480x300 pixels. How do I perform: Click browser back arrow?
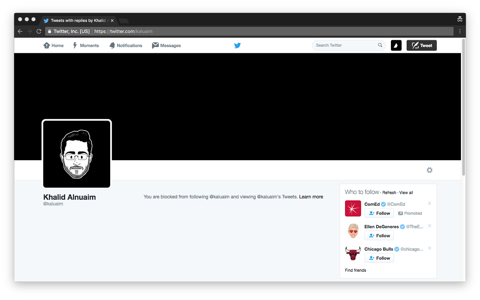pos(20,31)
